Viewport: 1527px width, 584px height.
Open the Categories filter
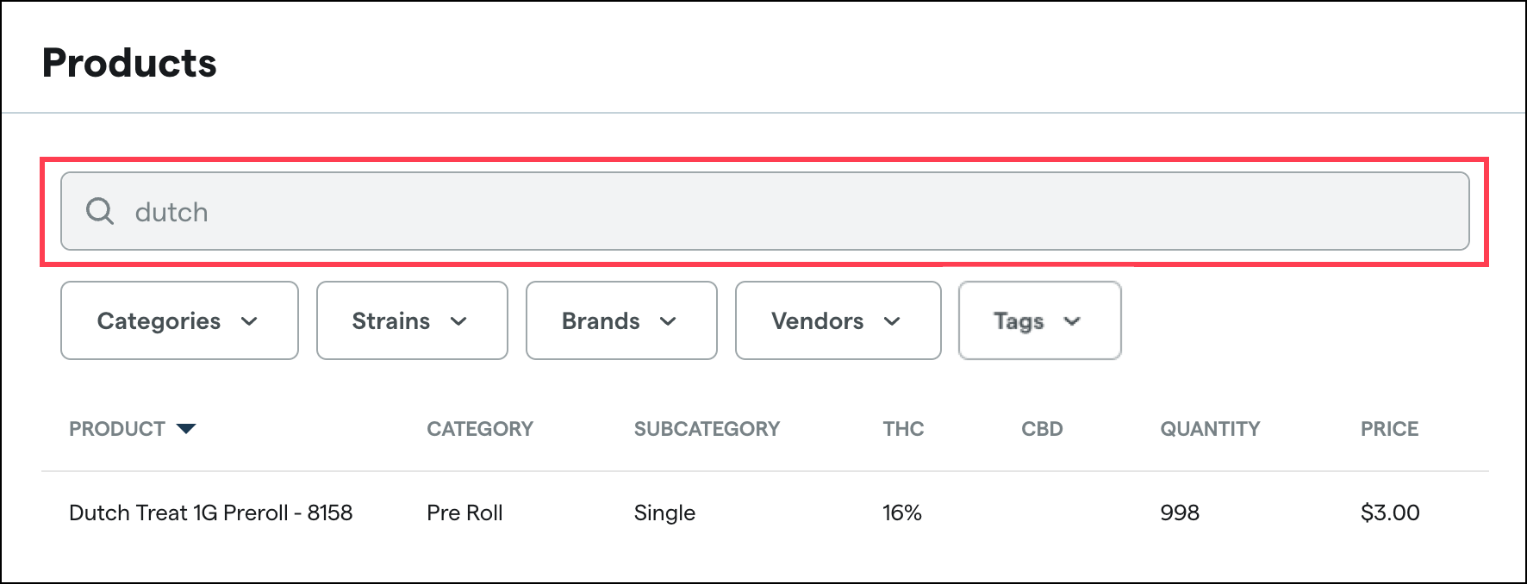click(178, 320)
